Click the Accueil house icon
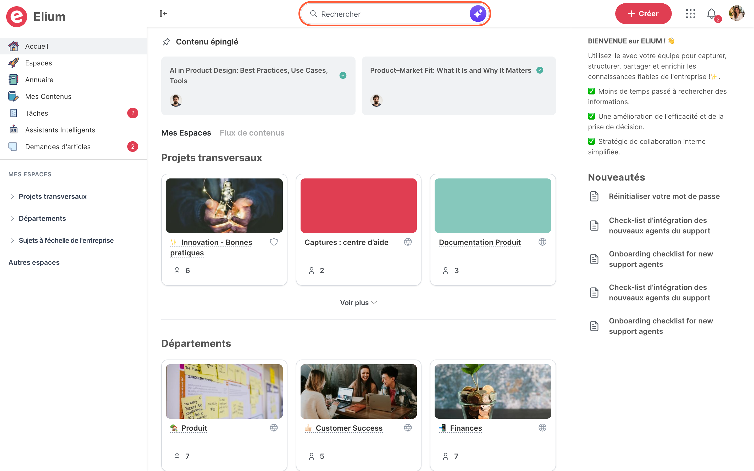The width and height of the screenshot is (754, 471). click(x=13, y=46)
